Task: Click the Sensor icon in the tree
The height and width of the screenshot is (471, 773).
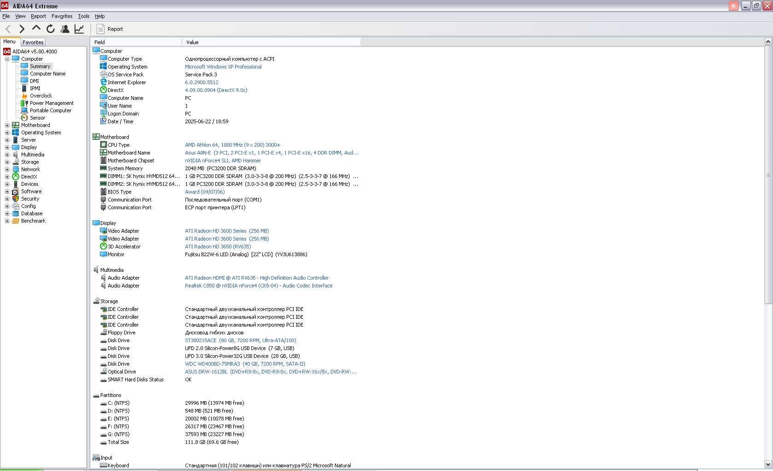Action: pos(24,118)
